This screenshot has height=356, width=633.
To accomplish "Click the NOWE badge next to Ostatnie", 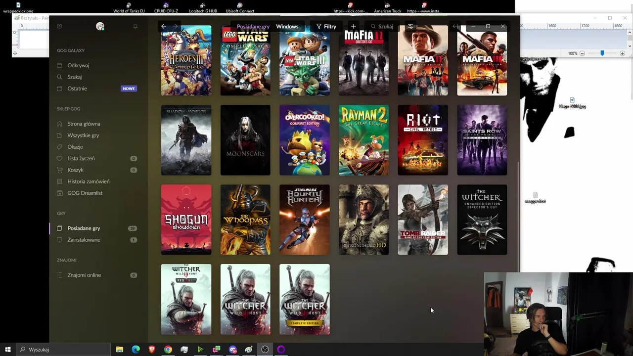I will pyautogui.click(x=129, y=89).
